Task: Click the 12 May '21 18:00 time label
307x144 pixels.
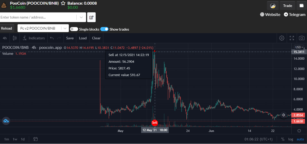Action: [x=155, y=130]
